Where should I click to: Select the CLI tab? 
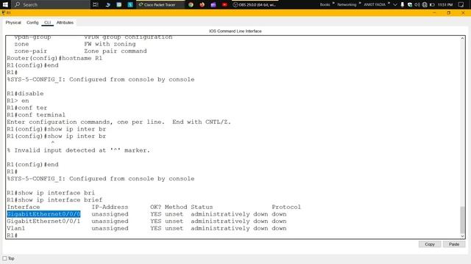coord(47,23)
